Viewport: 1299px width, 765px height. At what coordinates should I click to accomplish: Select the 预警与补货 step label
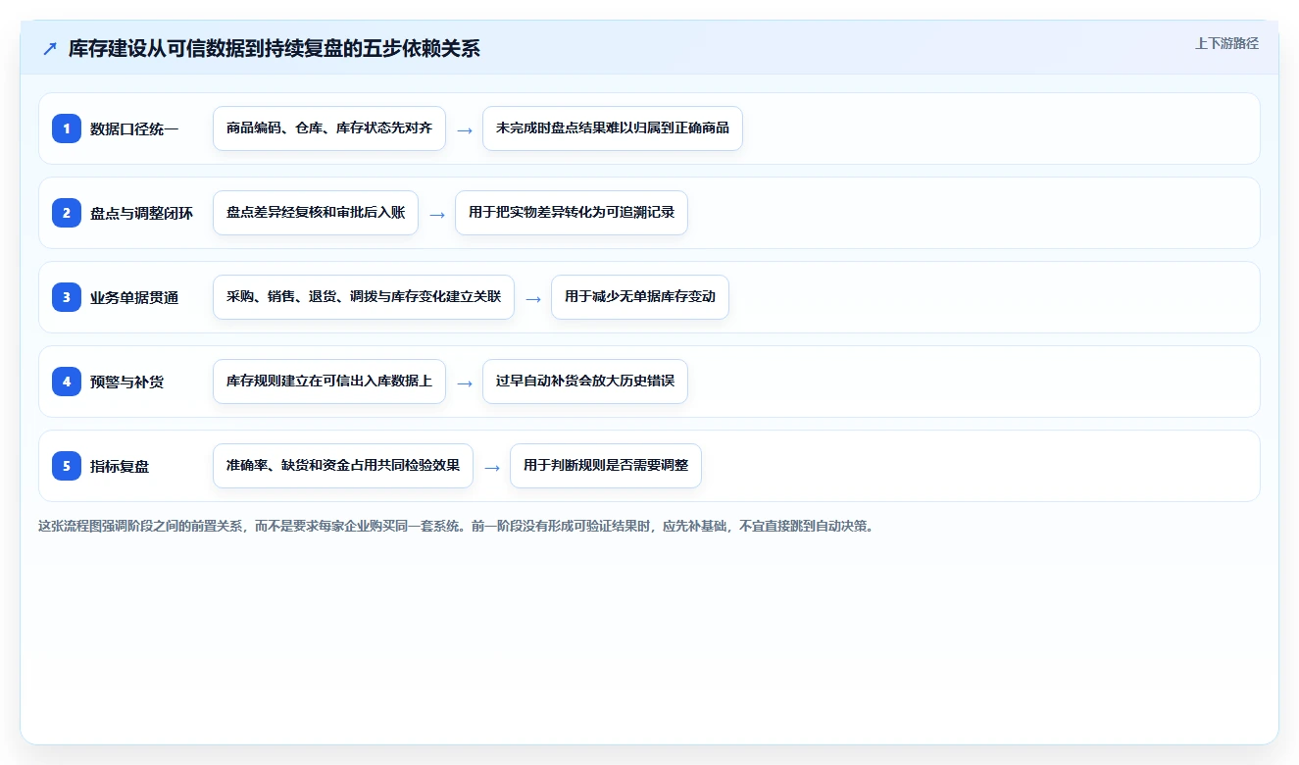pyautogui.click(x=127, y=382)
